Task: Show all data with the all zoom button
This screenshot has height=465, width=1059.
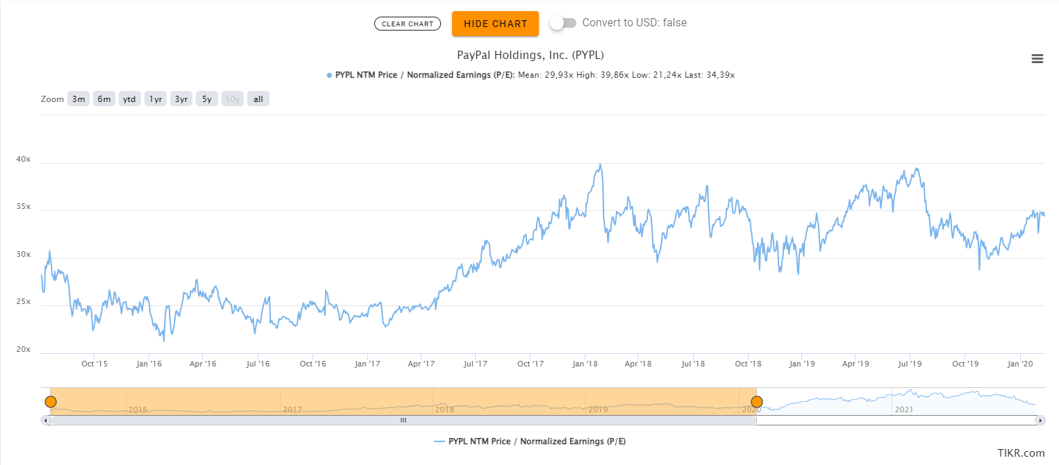Action: click(258, 99)
